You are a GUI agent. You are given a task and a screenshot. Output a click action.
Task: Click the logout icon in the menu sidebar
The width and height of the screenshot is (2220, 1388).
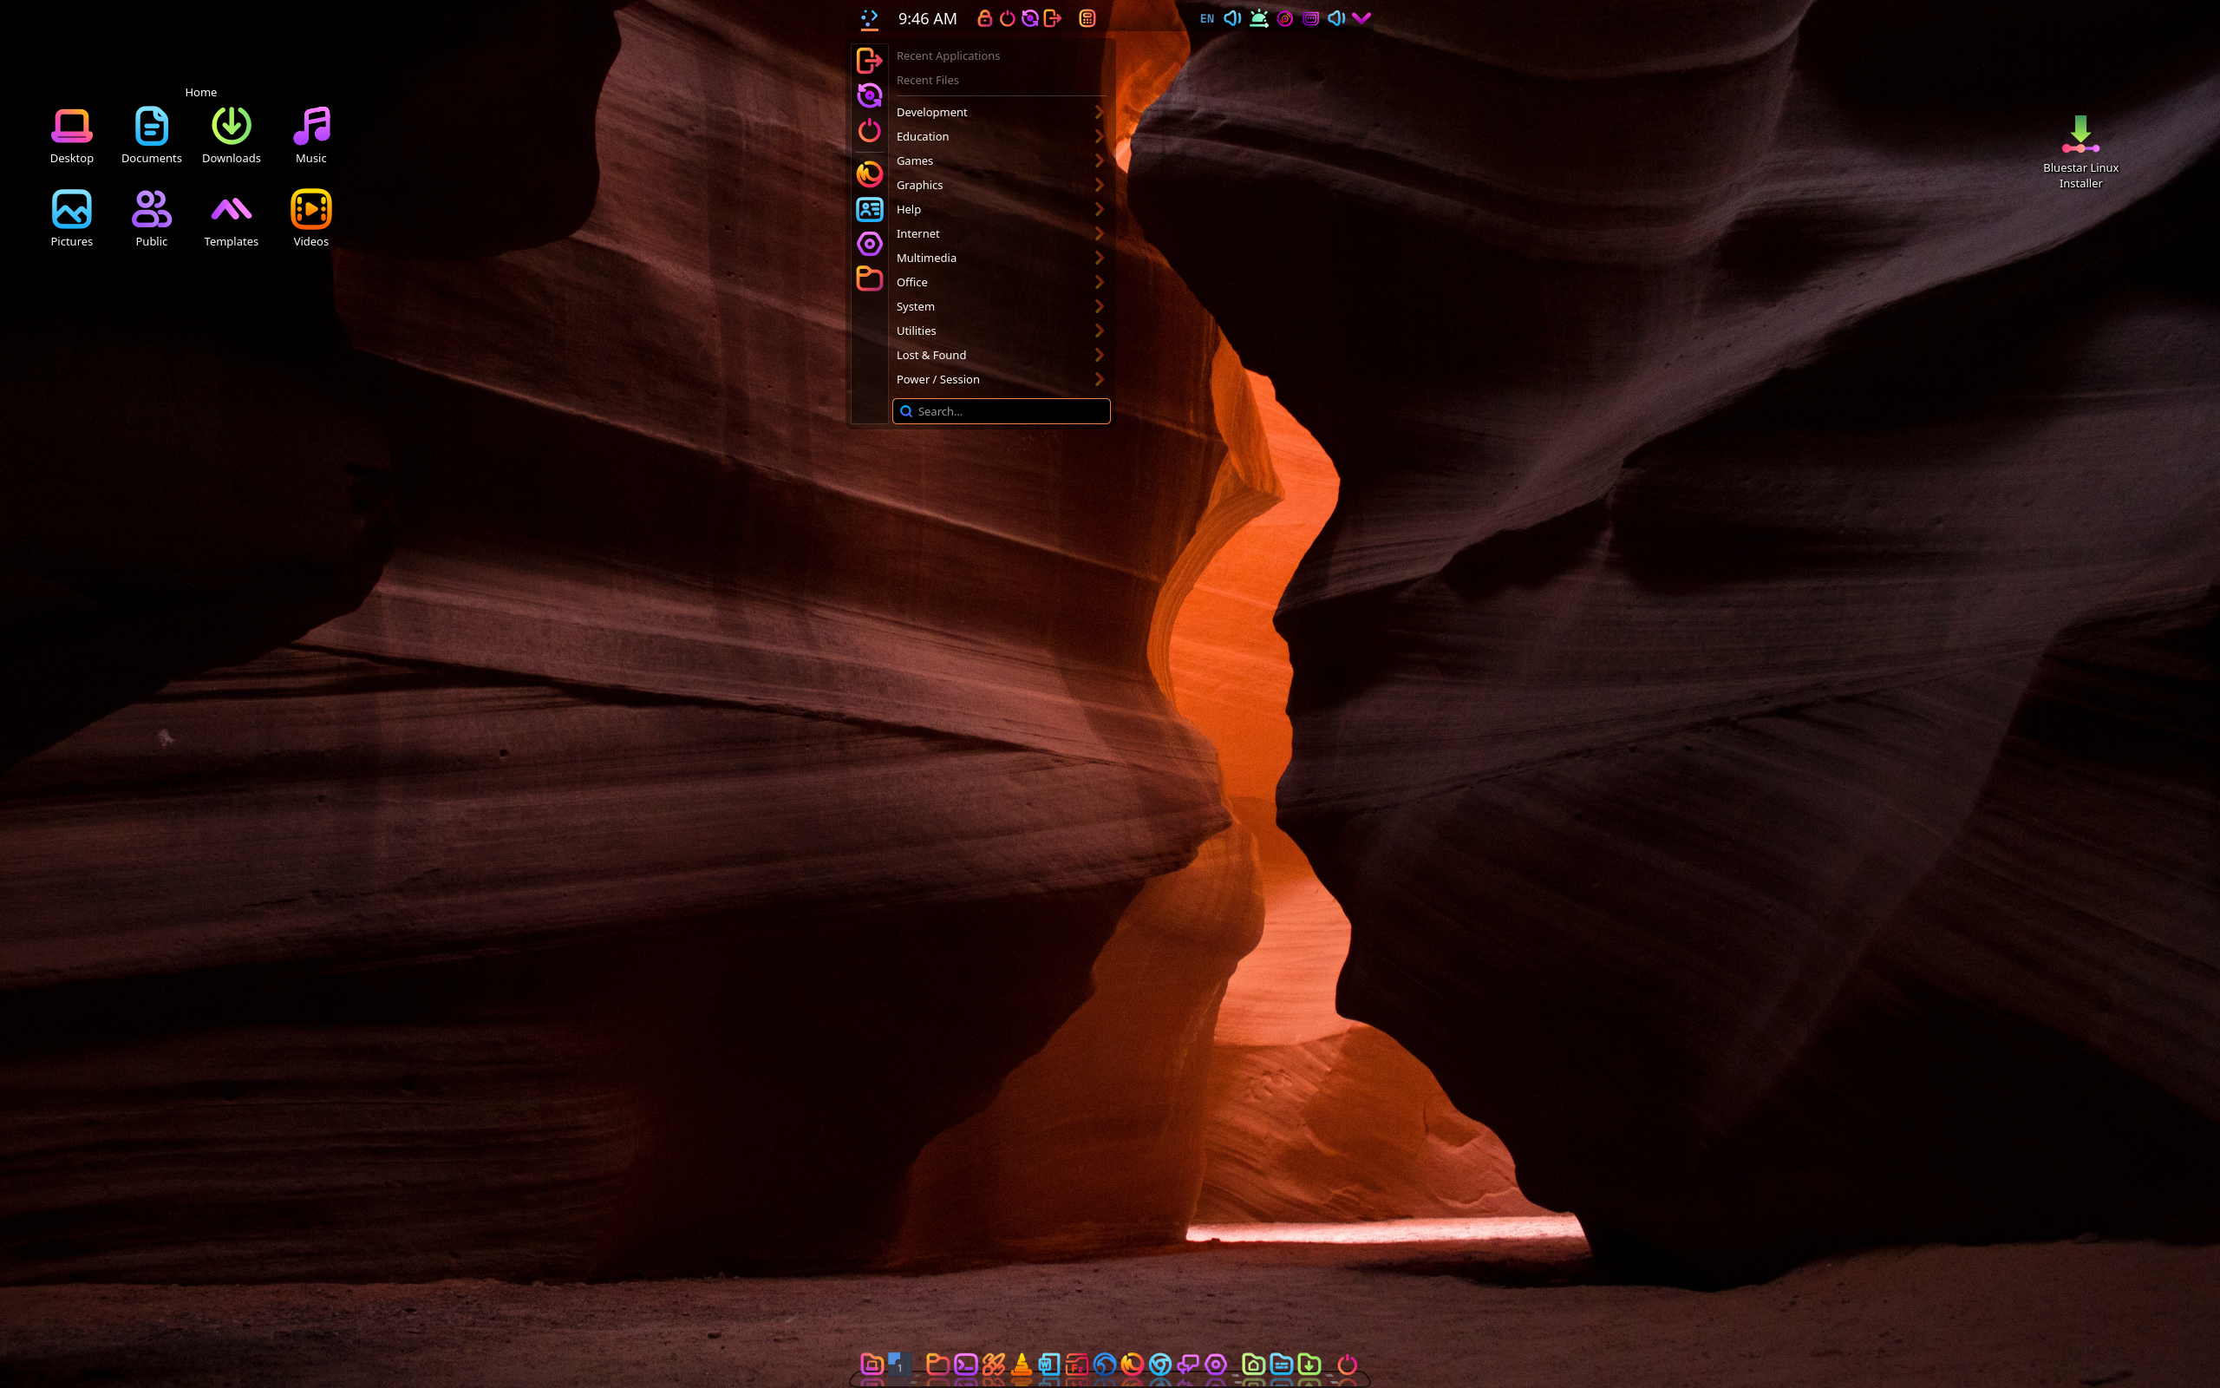click(x=869, y=61)
